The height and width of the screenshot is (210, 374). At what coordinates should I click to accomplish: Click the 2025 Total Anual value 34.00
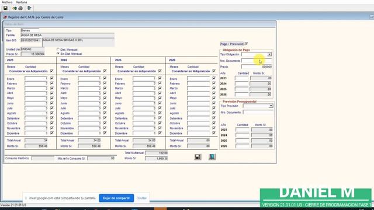pyautogui.click(x=144, y=141)
